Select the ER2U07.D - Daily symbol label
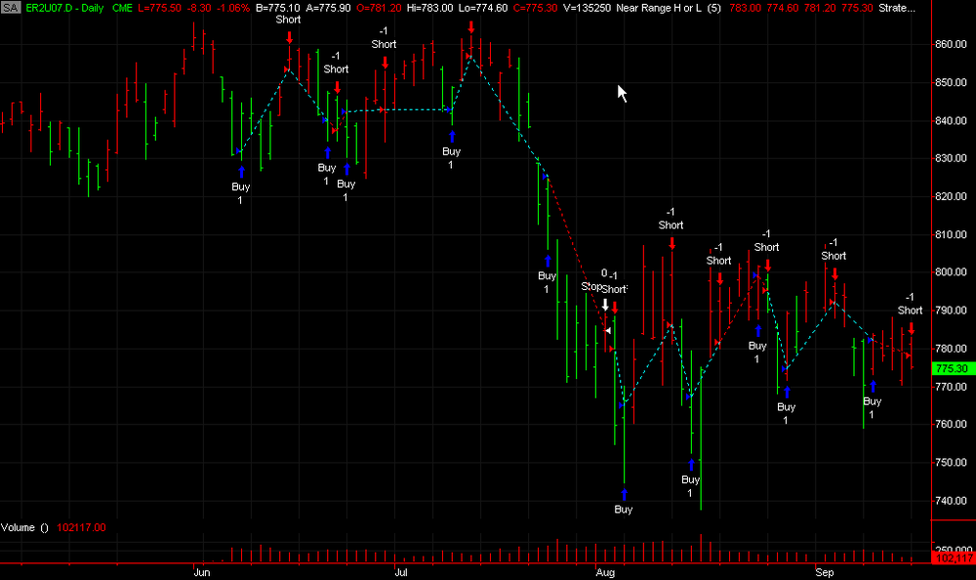 64,8
